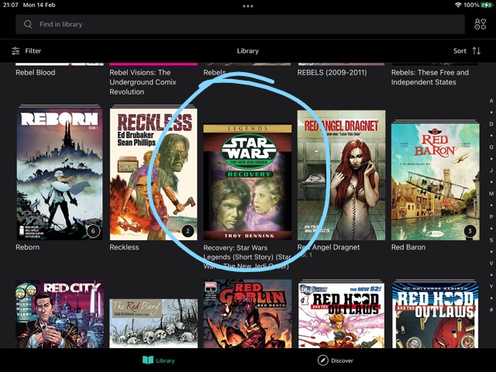Select the REBELS (2009-2011) title
Viewport: 496px width, 372px height.
(332, 72)
